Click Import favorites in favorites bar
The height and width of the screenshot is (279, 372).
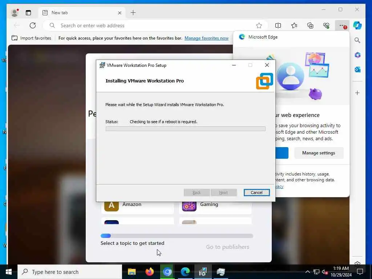click(x=31, y=38)
